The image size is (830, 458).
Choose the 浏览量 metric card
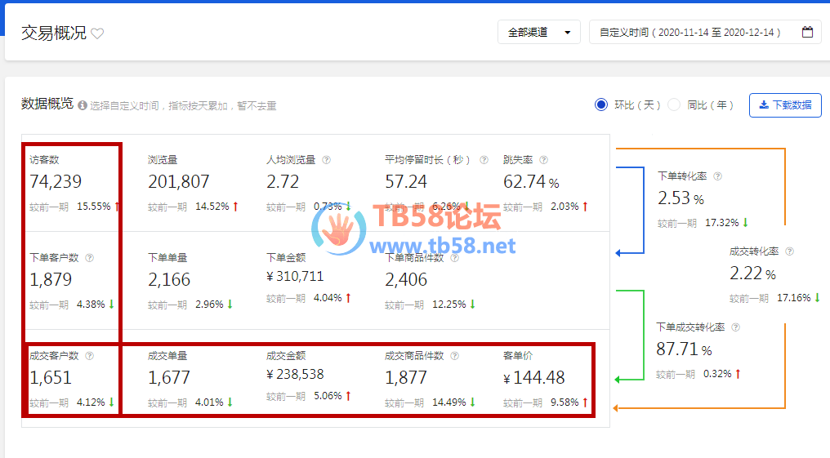[x=193, y=183]
